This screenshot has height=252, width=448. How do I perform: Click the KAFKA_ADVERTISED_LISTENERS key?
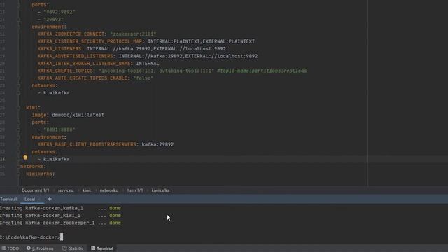(76, 56)
